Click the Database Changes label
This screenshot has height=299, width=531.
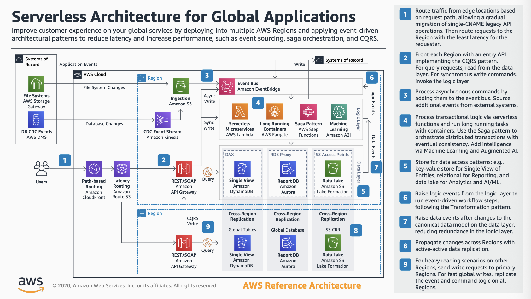pos(104,124)
